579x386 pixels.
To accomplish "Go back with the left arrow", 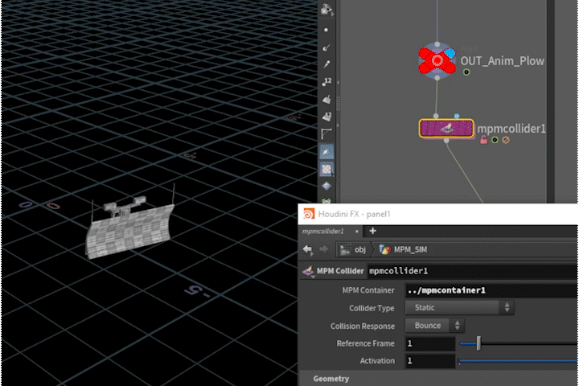I will (308, 250).
